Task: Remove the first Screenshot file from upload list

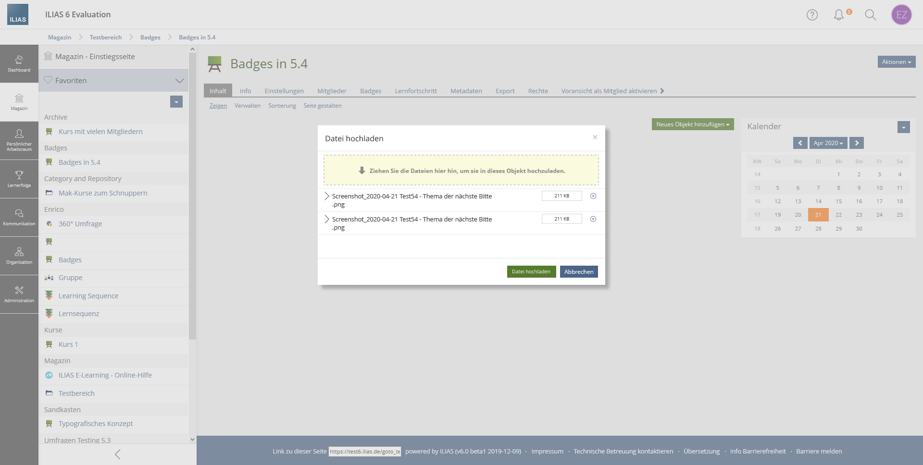Action: (x=593, y=196)
